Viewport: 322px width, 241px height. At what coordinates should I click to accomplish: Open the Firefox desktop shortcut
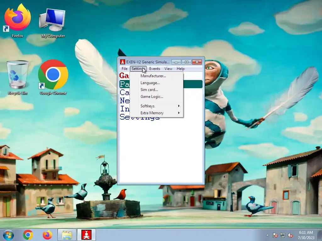coord(18,20)
